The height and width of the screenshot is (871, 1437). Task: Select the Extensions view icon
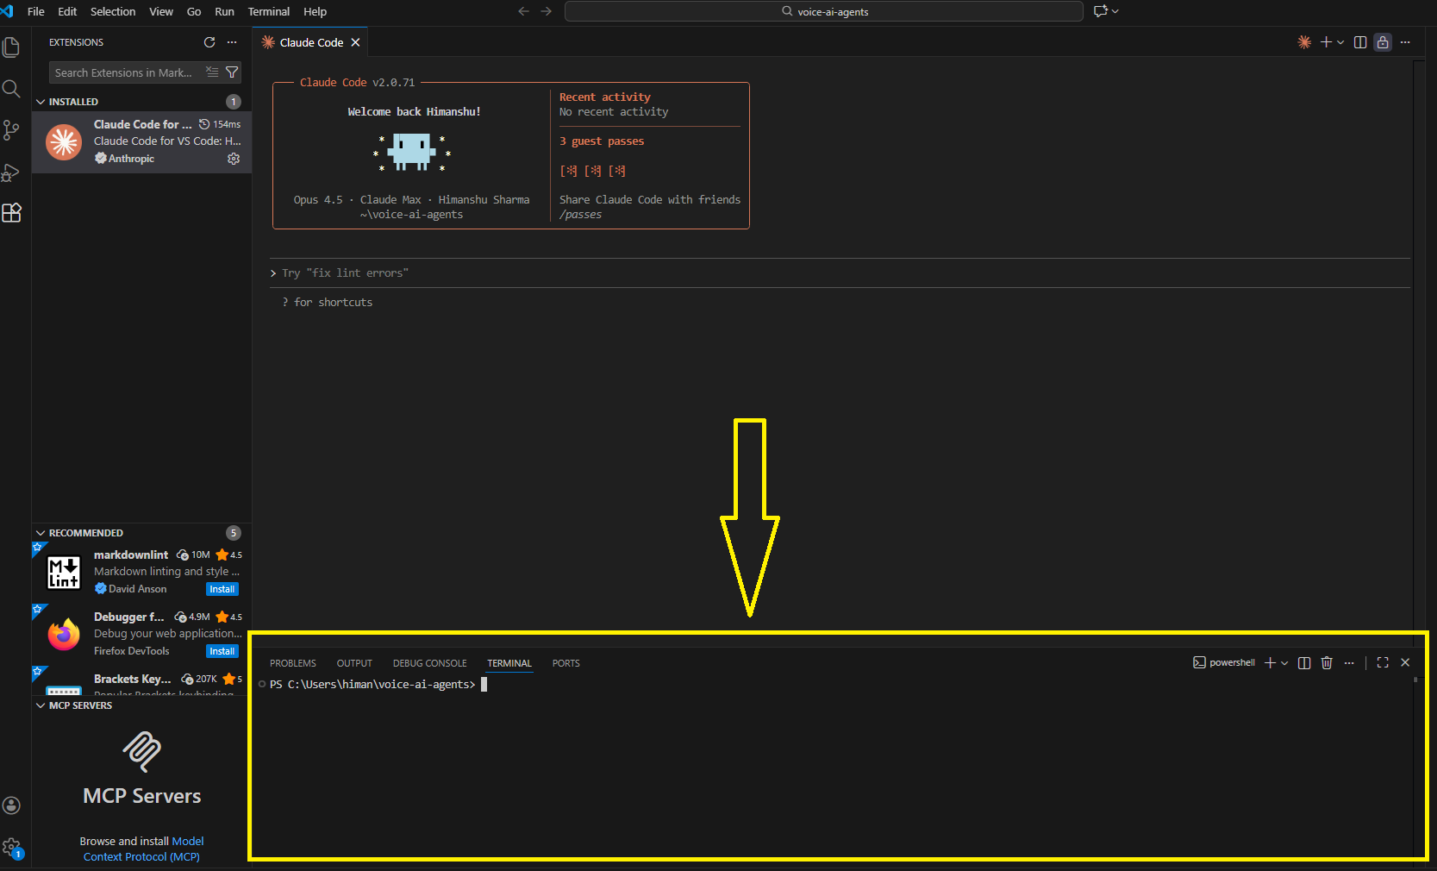click(11, 213)
